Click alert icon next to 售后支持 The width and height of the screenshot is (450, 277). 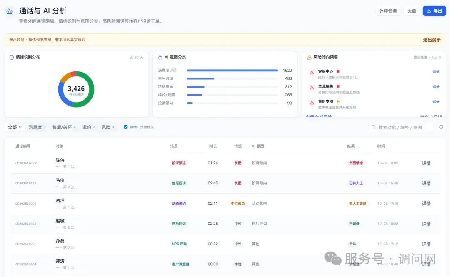coord(312,103)
